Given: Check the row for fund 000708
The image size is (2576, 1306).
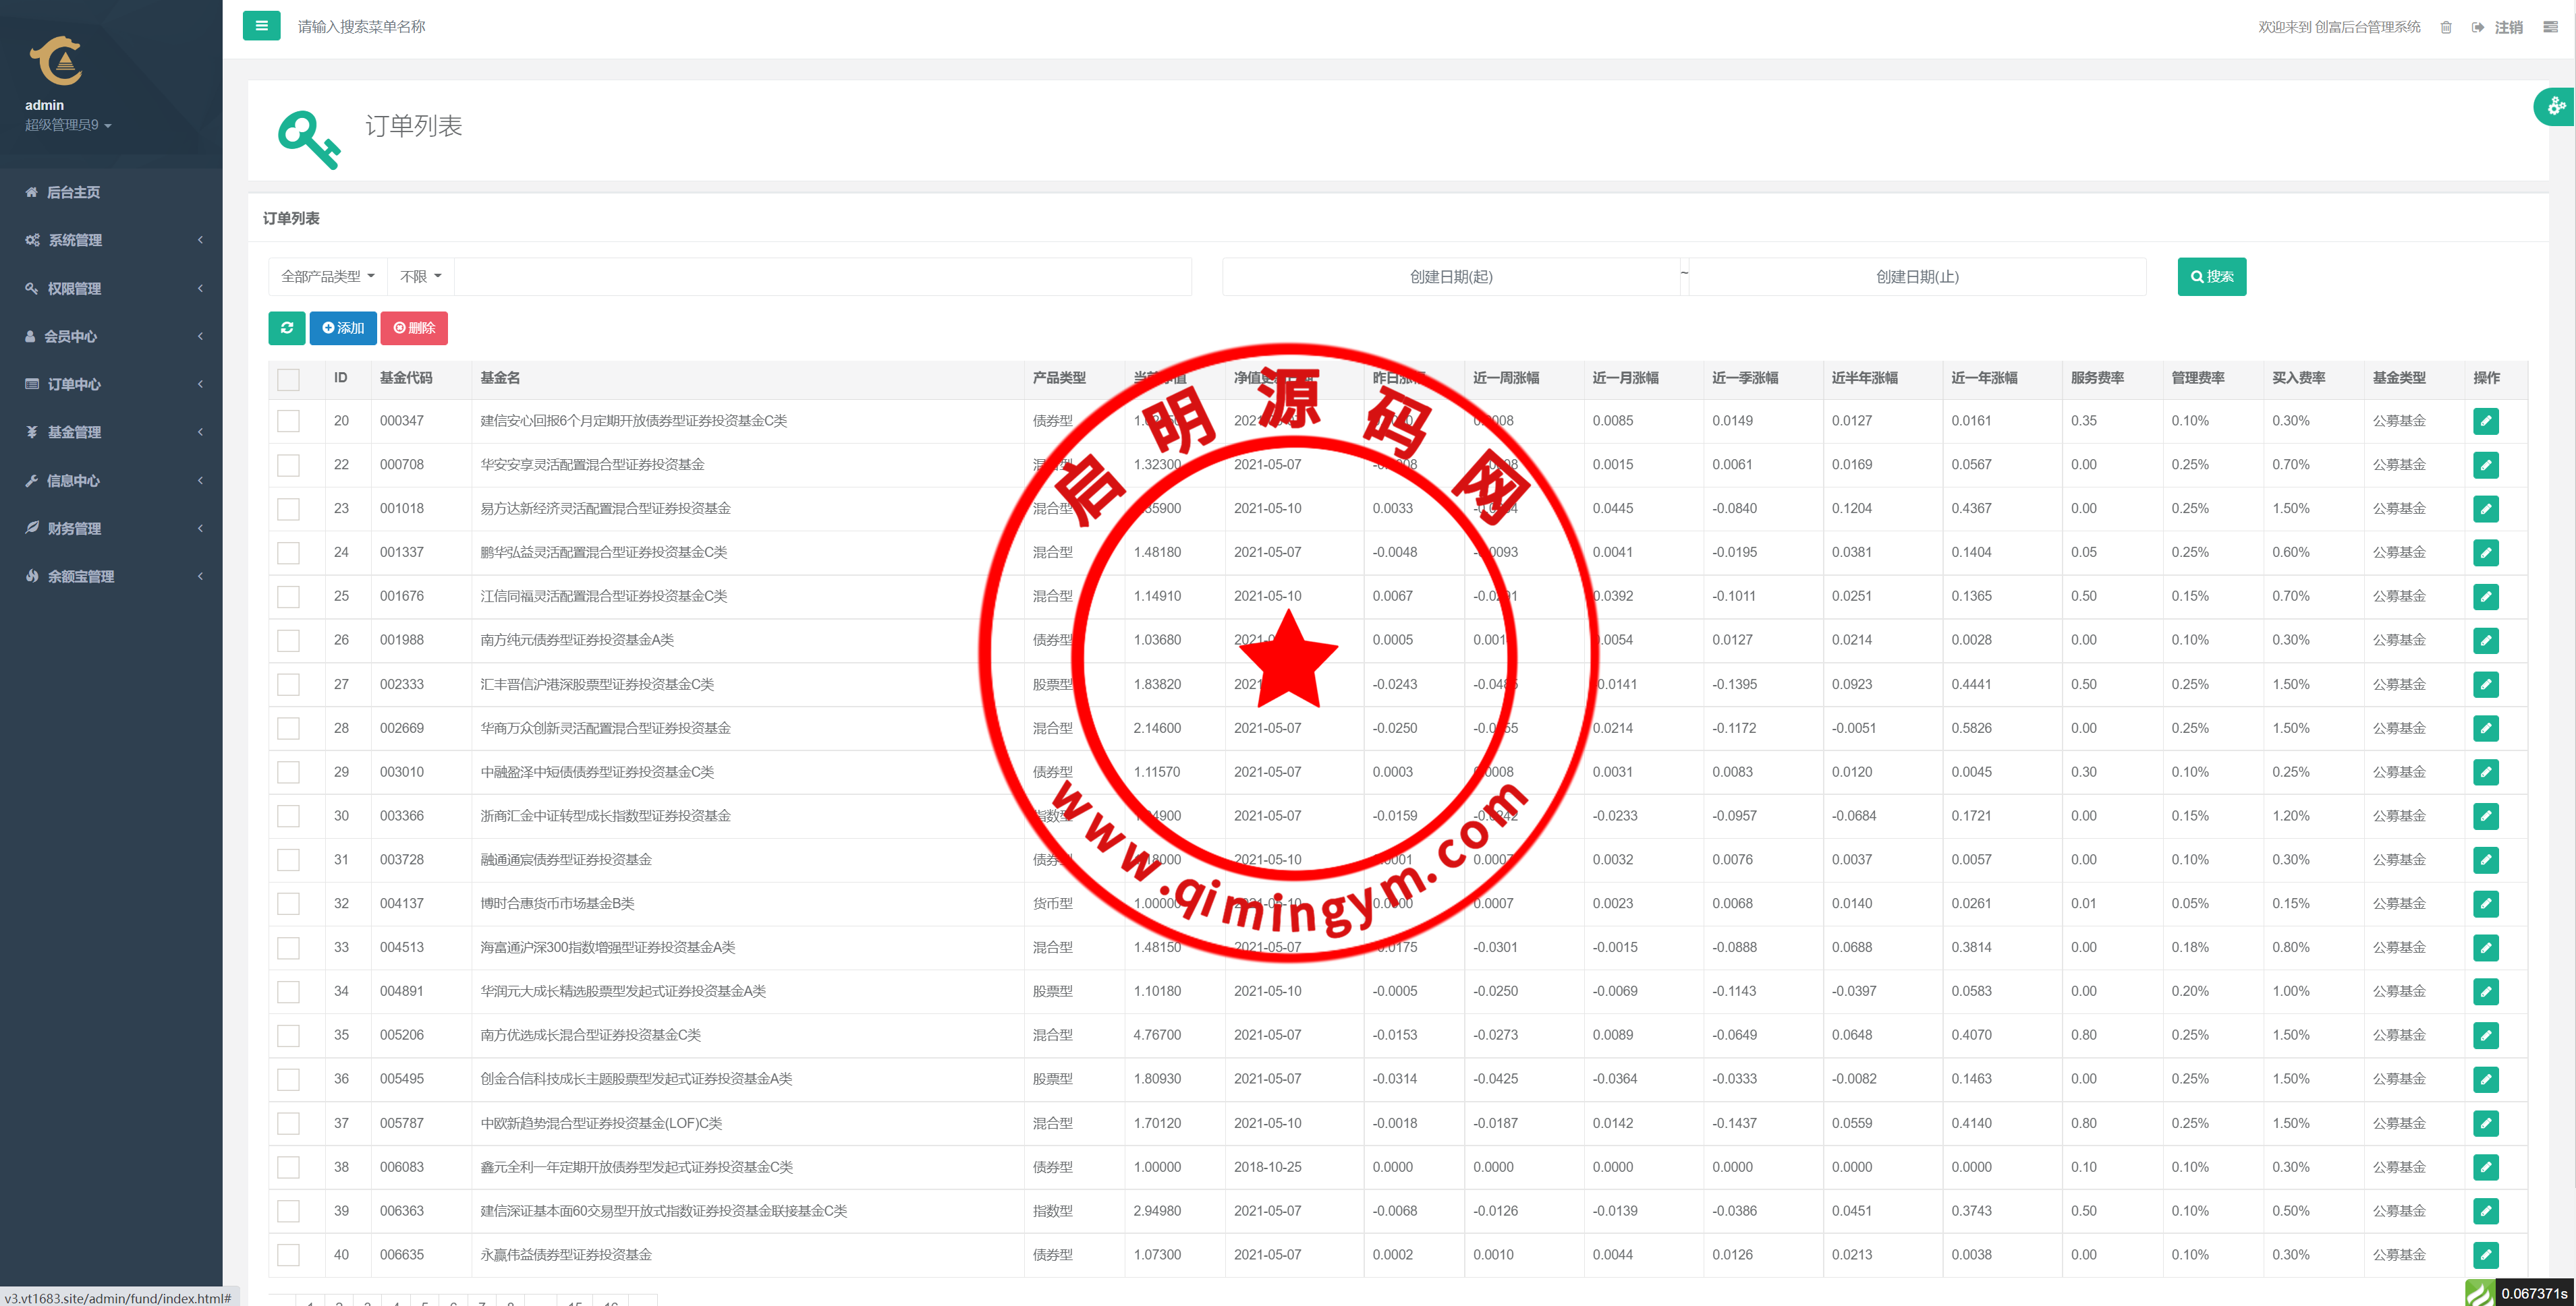Looking at the screenshot, I should coord(288,465).
